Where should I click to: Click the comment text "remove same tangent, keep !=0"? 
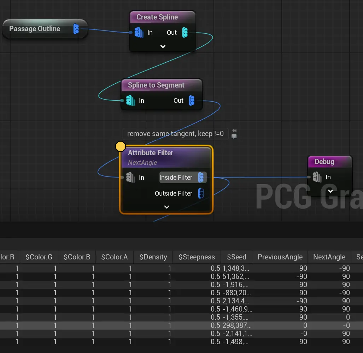(175, 134)
